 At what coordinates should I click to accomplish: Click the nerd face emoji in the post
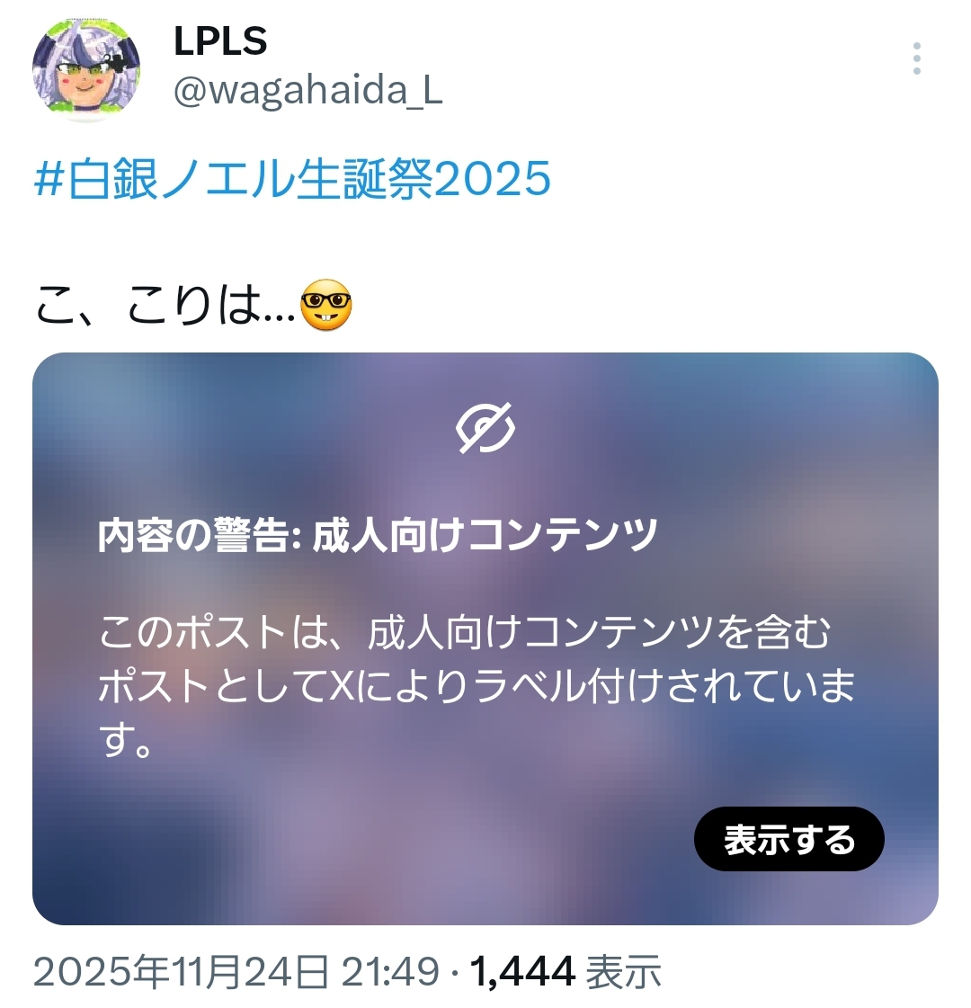click(325, 306)
